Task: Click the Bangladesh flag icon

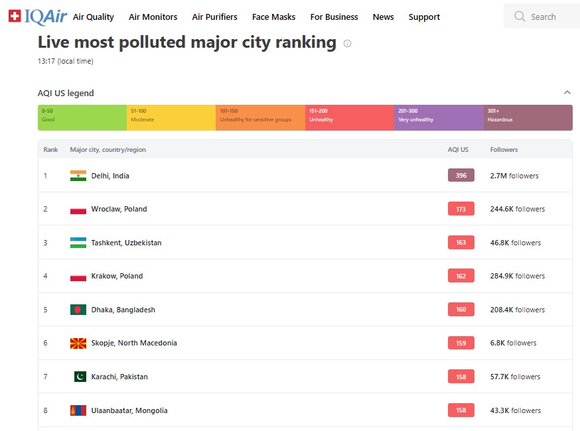Action: 78,310
